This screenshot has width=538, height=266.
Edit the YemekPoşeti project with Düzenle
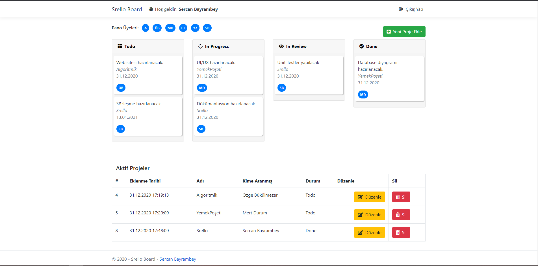pyautogui.click(x=370, y=215)
